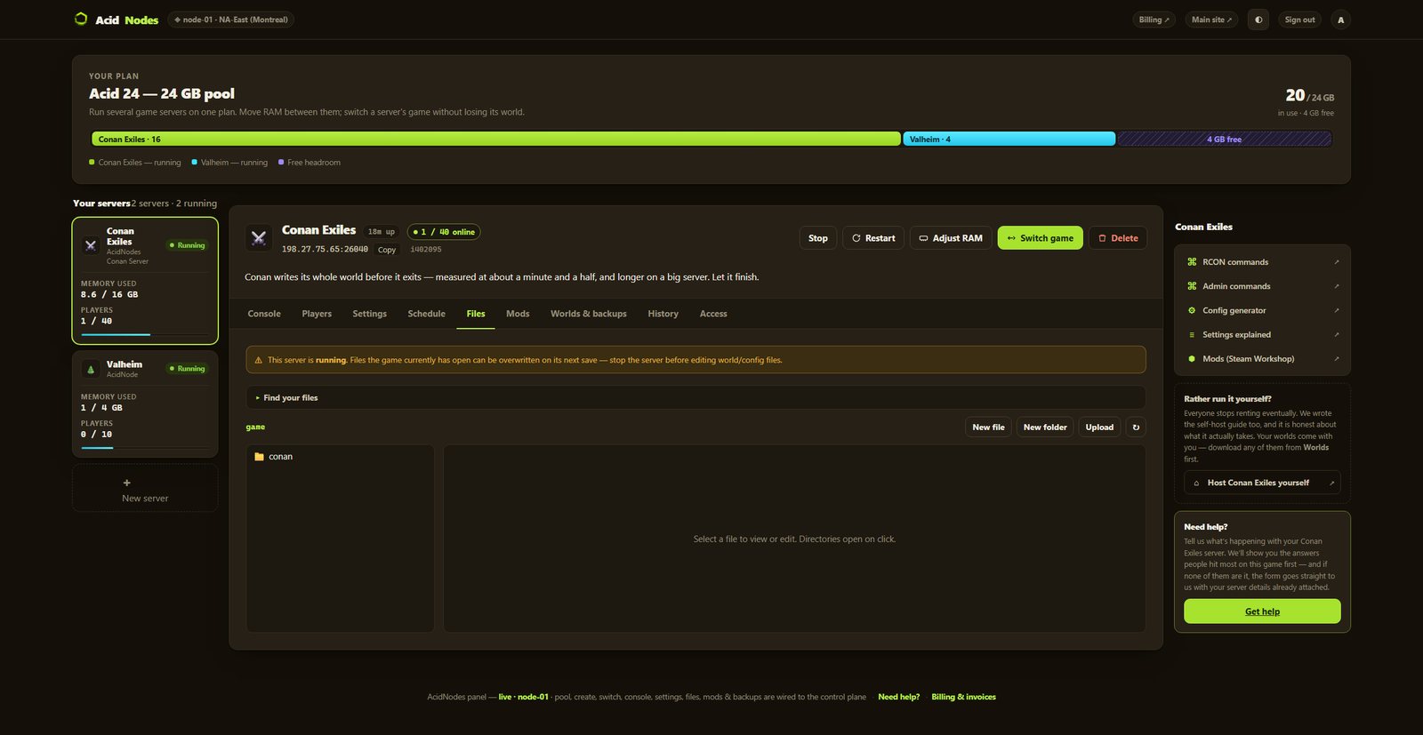Create a New folder
Viewport: 1423px width, 735px height.
(1045, 427)
